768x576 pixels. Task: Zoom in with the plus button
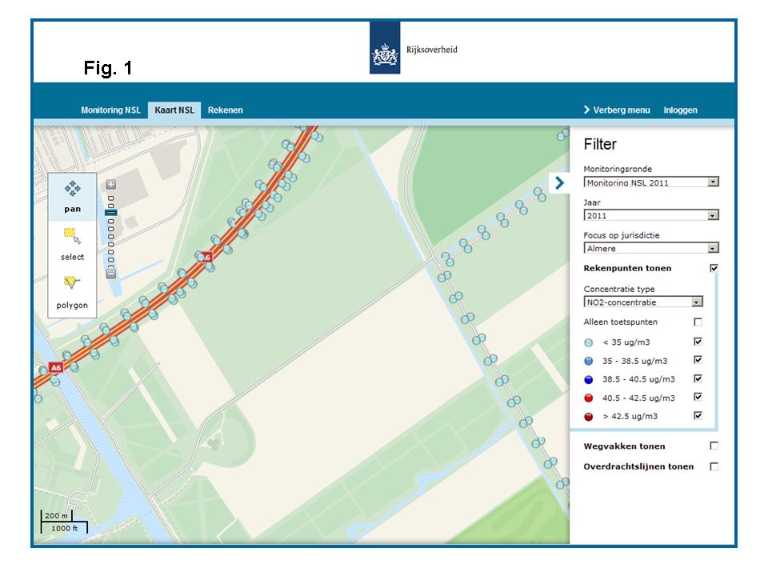point(111,184)
